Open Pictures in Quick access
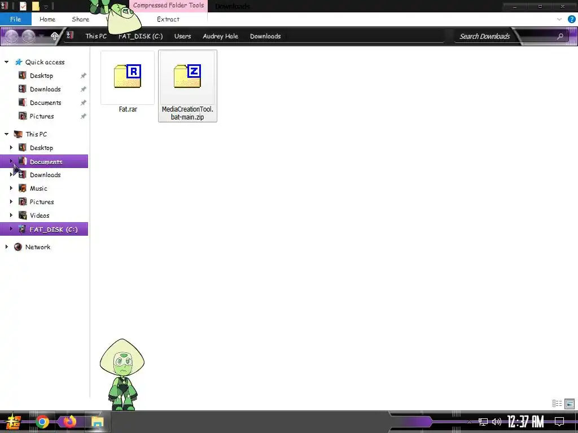Viewport: 578px width, 433px height. 42,116
